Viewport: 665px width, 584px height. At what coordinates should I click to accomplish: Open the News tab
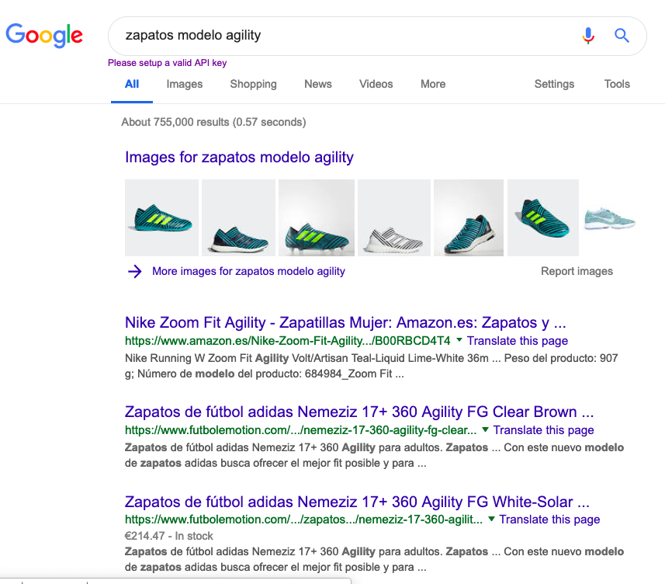317,84
